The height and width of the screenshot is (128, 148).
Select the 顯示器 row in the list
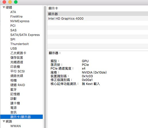98,14
